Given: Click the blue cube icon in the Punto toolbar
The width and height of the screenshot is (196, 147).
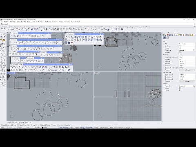Looking at the screenshot, I should [18, 36].
